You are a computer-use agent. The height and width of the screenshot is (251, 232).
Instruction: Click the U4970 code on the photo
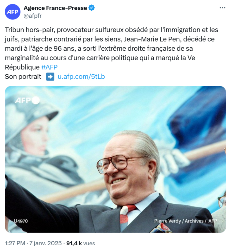pos(21,221)
